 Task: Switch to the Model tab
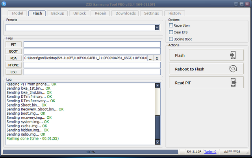(17, 13)
